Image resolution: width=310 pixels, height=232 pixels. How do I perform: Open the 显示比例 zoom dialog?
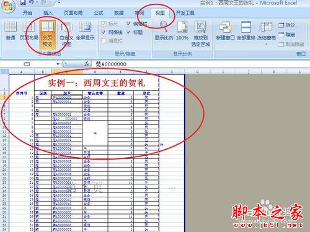(x=164, y=31)
